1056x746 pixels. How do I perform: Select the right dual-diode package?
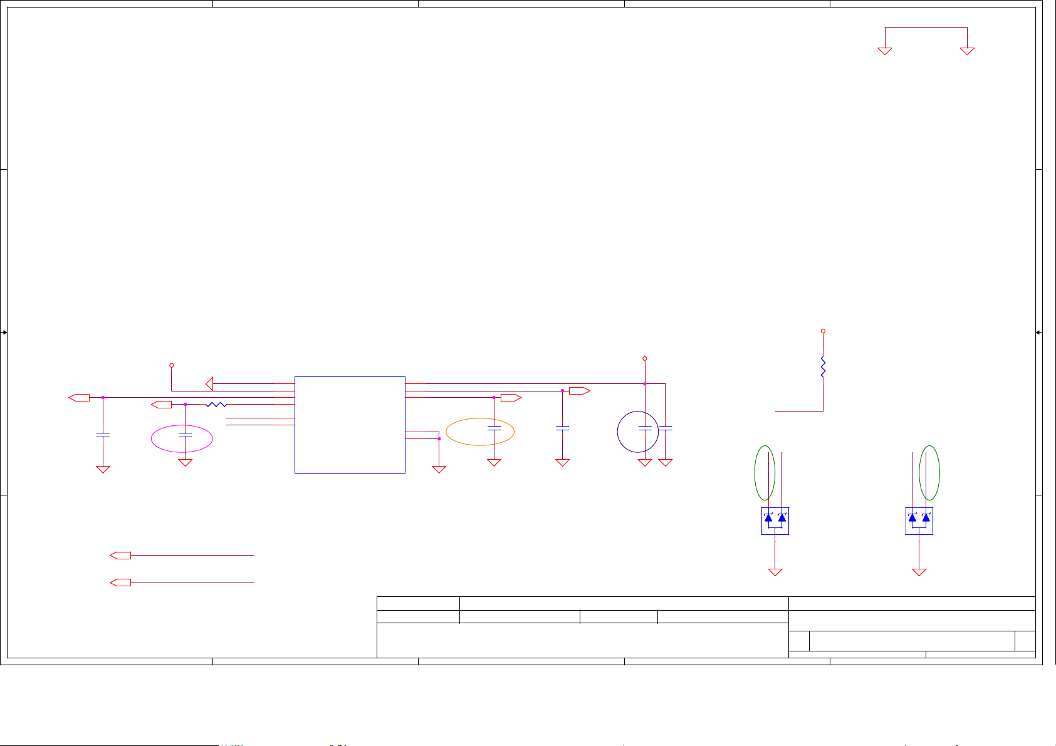pyautogui.click(x=919, y=521)
